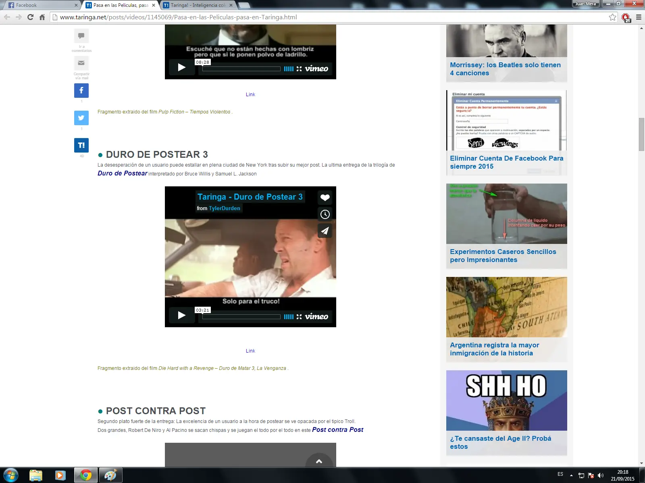
Task: Enter fullscreen on the upper video
Action: [299, 69]
